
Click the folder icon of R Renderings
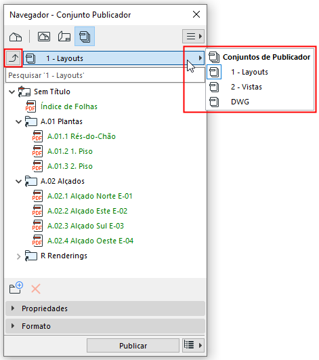point(30,256)
